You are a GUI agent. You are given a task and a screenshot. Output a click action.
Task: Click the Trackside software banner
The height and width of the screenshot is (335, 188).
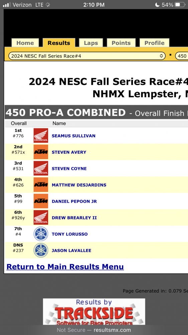pos(94,312)
